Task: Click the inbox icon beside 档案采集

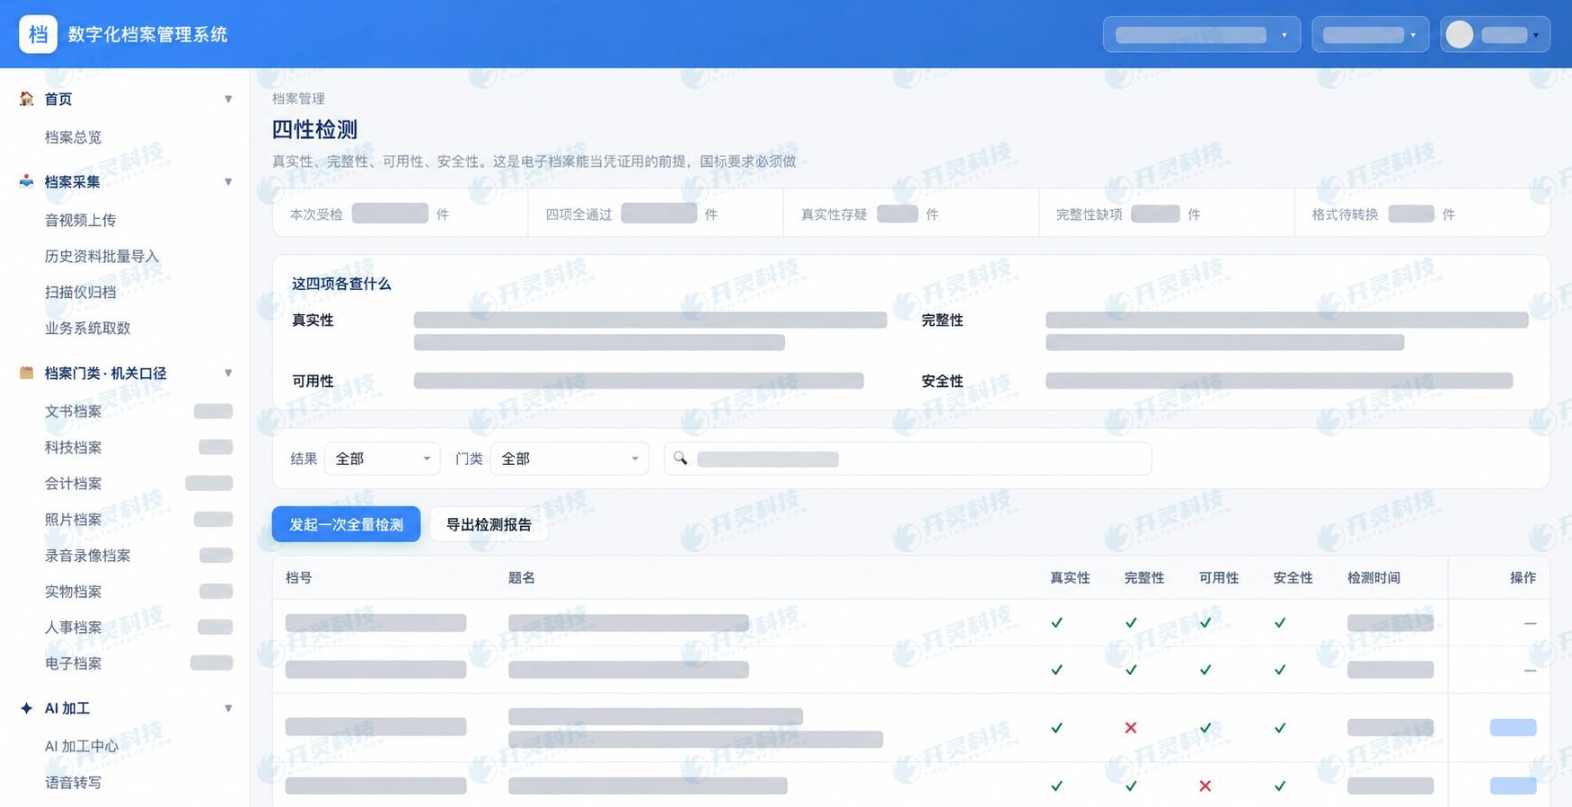Action: pyautogui.click(x=27, y=181)
